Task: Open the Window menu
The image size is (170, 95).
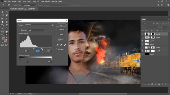Action: pos(54,1)
